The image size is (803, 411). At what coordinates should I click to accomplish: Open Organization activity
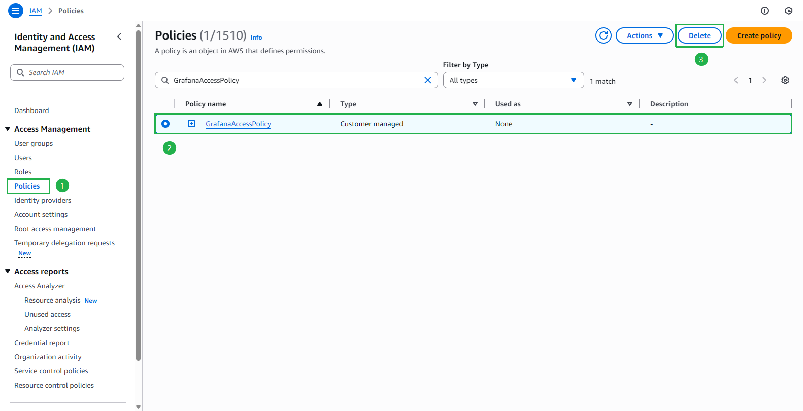pos(48,357)
